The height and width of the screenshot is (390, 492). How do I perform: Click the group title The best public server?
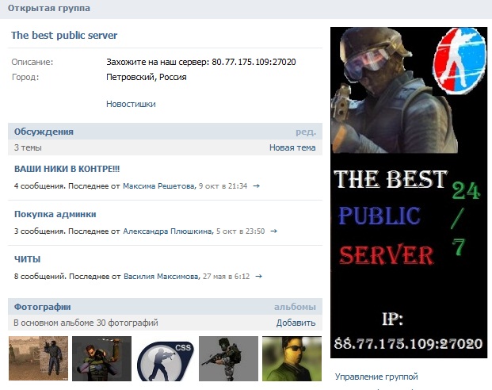click(x=64, y=35)
